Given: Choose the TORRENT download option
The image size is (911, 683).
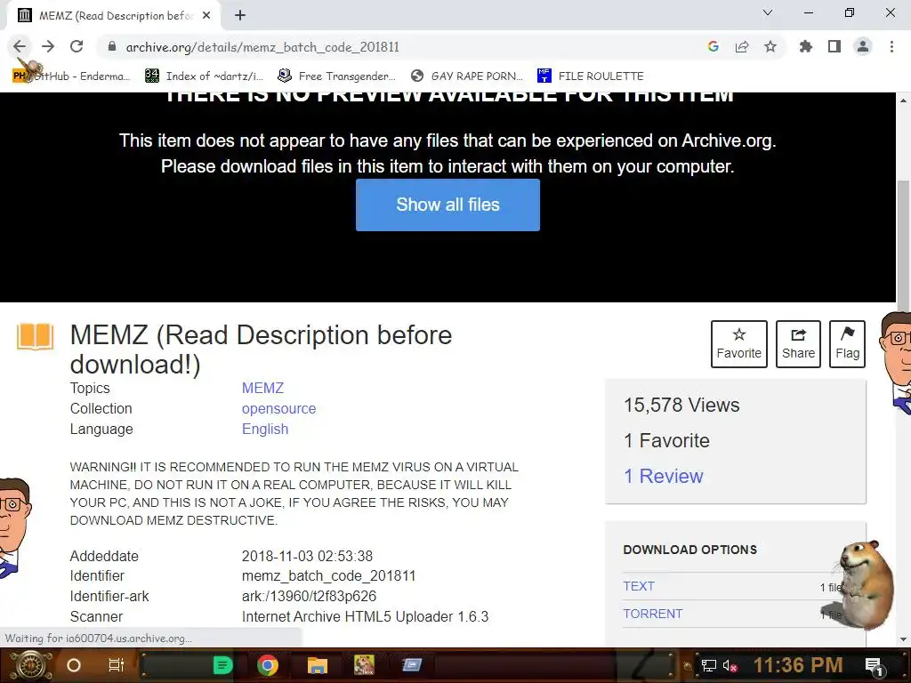Looking at the screenshot, I should (x=653, y=614).
